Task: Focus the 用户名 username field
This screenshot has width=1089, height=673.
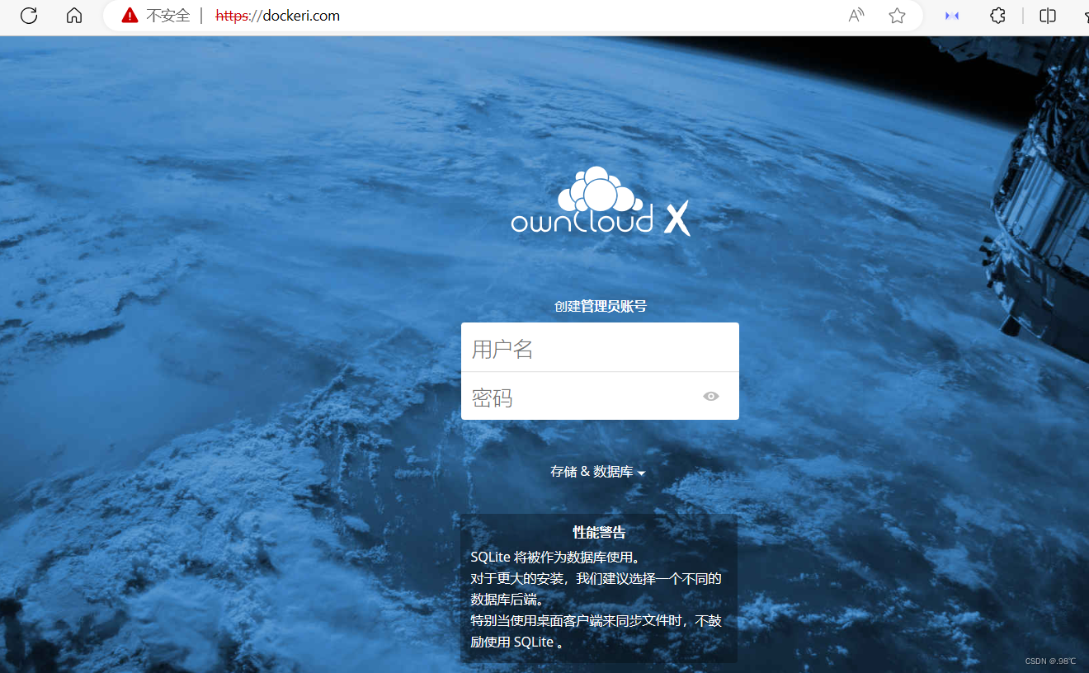Action: click(x=600, y=347)
